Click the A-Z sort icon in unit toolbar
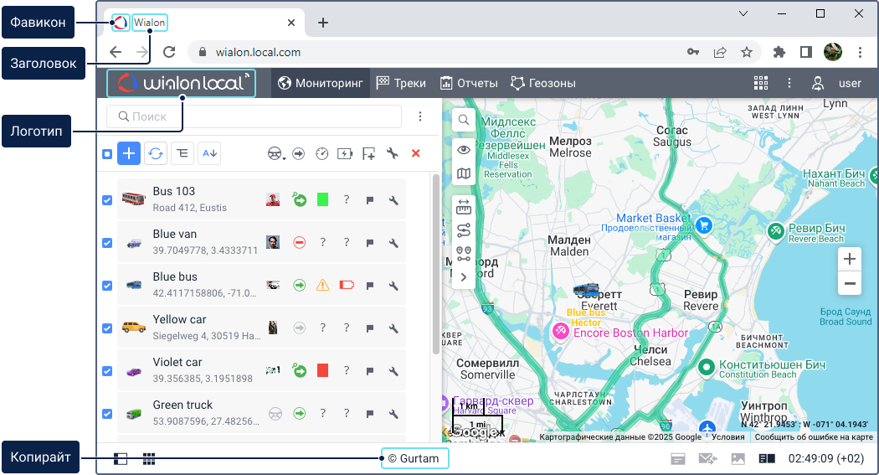Image resolution: width=879 pixels, height=475 pixels. [208, 153]
